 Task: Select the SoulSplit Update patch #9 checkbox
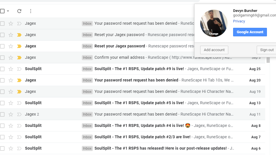(x=2, y=69)
